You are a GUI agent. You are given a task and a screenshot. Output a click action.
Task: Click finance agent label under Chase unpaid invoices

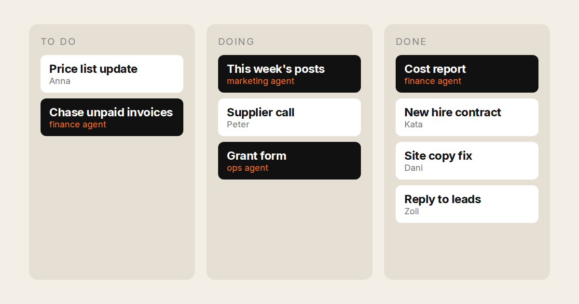pyautogui.click(x=78, y=124)
